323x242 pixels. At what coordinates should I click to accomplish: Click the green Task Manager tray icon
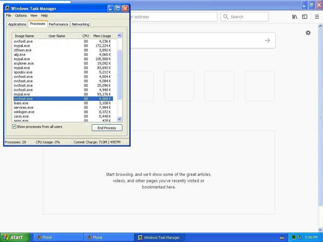pos(294,237)
